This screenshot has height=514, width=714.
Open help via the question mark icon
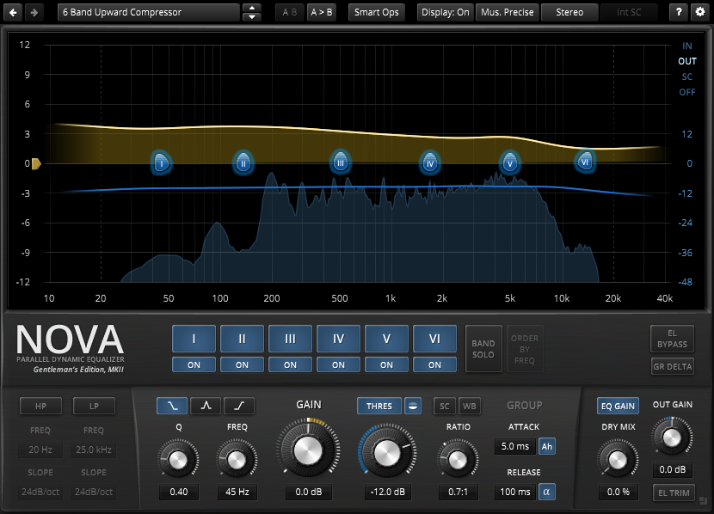point(679,12)
